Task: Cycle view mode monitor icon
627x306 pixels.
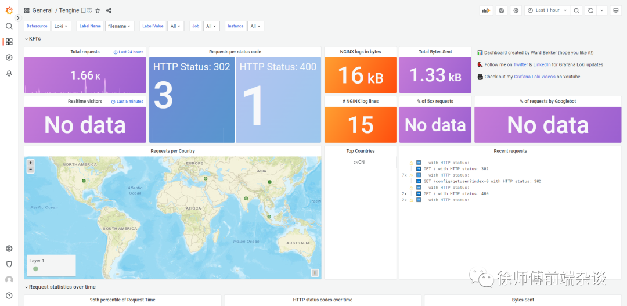Action: pyautogui.click(x=616, y=11)
